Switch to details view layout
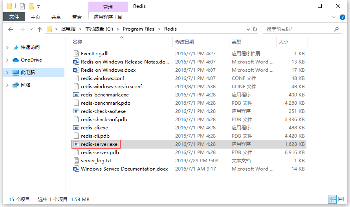Image resolution: width=350 pixels, height=207 pixels. click(332, 199)
